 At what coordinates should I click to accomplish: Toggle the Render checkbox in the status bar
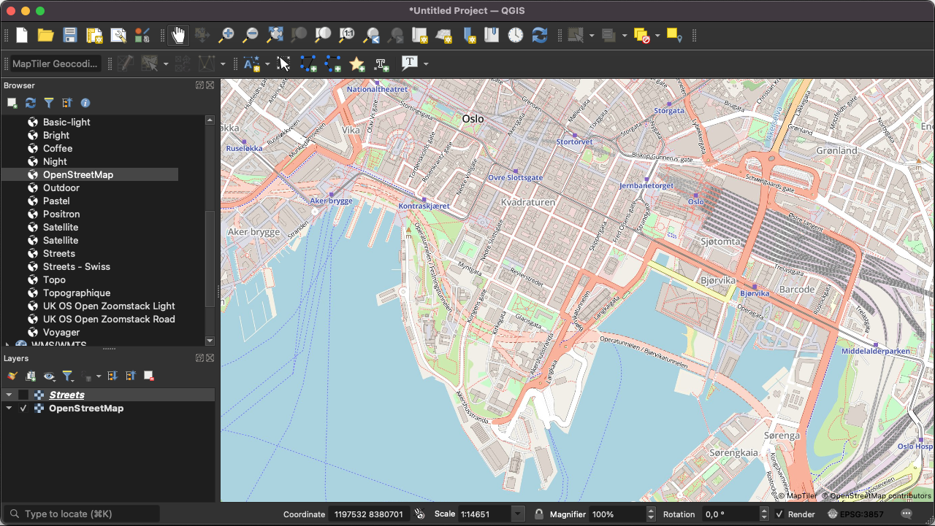click(x=779, y=514)
